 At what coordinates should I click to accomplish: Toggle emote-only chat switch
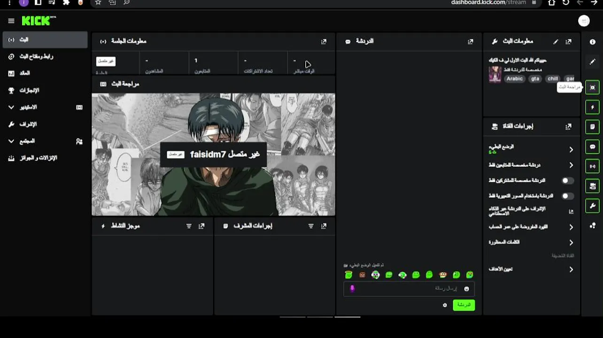click(568, 196)
